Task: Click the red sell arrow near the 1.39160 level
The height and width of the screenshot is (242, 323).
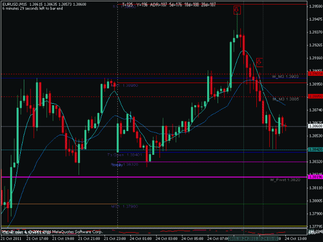Action: (259, 62)
